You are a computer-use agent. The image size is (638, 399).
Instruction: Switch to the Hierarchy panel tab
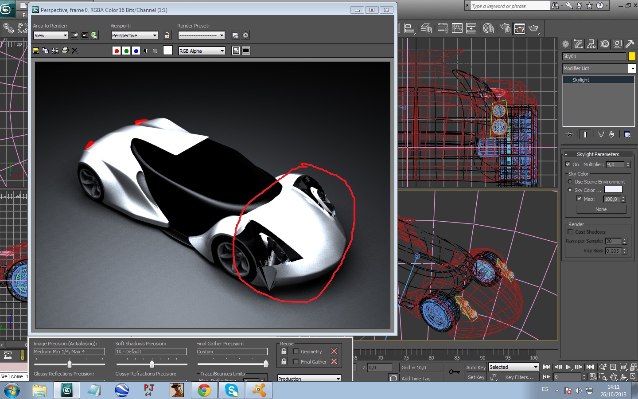[x=591, y=44]
